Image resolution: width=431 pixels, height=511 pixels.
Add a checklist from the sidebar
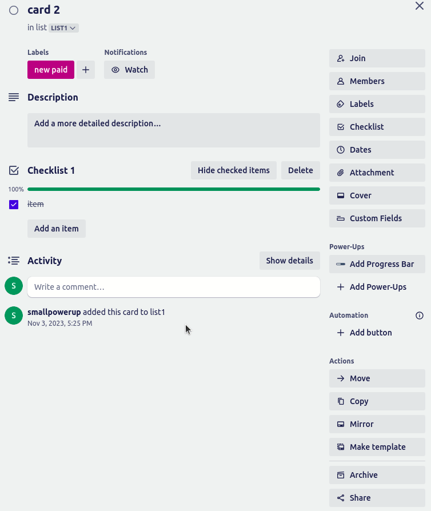[377, 126]
